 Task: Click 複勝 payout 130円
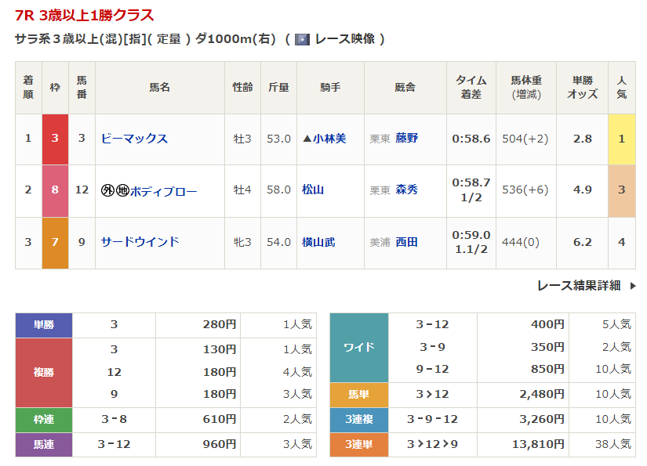click(x=220, y=350)
